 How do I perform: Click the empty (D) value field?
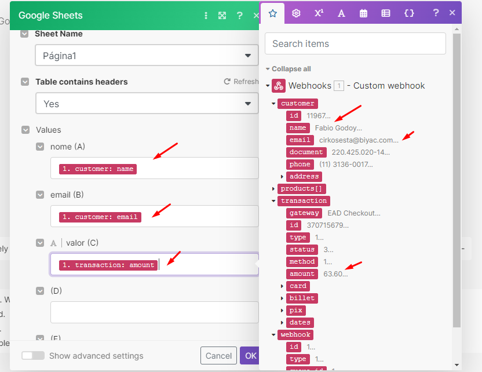[x=154, y=312]
